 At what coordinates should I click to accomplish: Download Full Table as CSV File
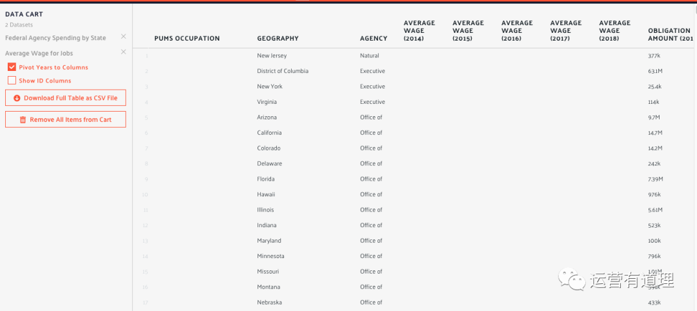[x=65, y=97]
